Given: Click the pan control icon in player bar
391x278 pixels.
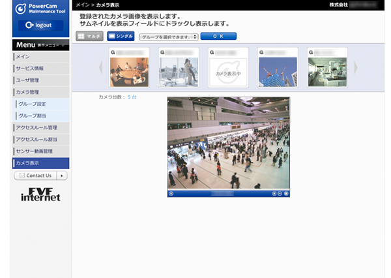Looking at the screenshot, I should point(171,194).
